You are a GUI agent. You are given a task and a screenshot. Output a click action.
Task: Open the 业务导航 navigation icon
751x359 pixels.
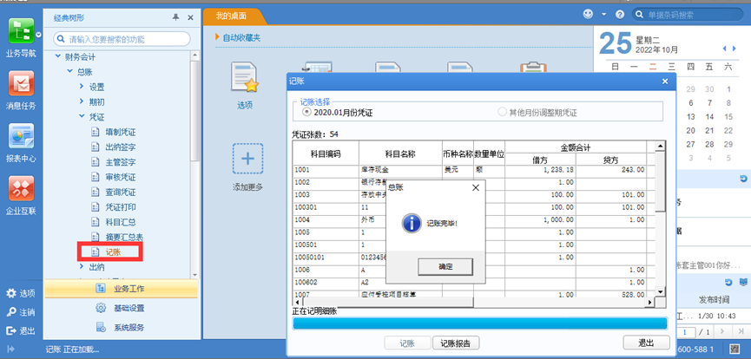click(21, 31)
